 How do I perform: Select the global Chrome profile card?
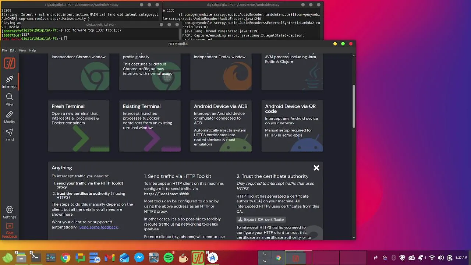pos(150,72)
